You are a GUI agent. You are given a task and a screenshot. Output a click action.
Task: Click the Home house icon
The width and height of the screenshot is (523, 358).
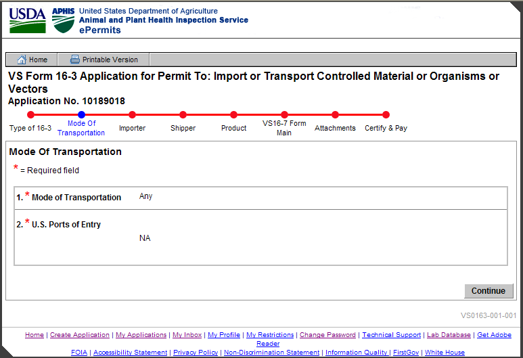click(x=22, y=60)
